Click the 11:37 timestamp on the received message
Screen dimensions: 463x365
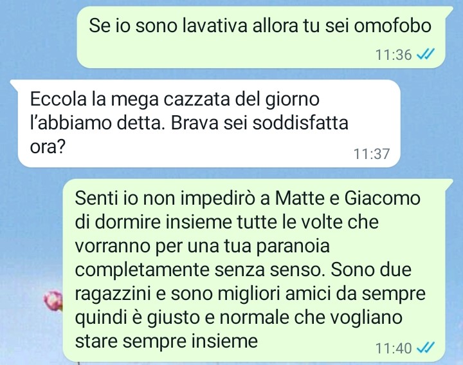(372, 154)
